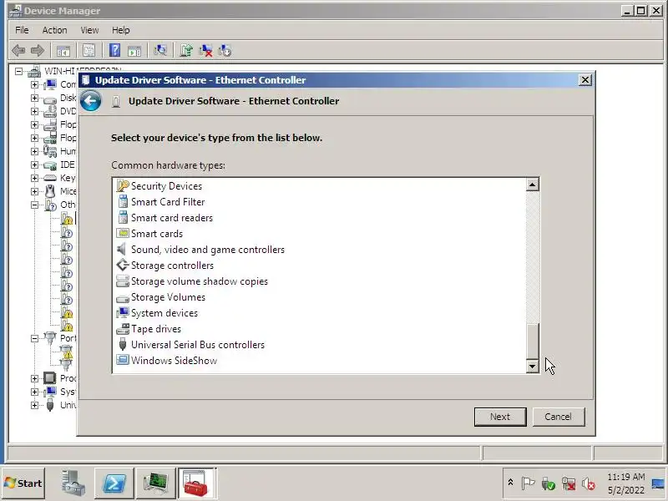
Task: Click the red toolbox Device Manager taskbar button
Action: tap(196, 483)
